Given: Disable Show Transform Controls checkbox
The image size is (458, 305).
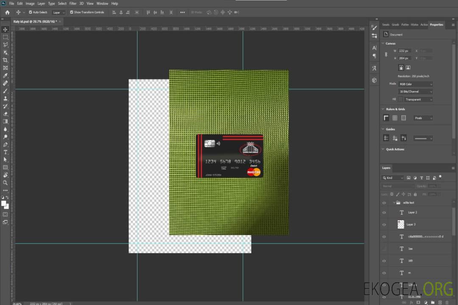Looking at the screenshot, I should 72,12.
